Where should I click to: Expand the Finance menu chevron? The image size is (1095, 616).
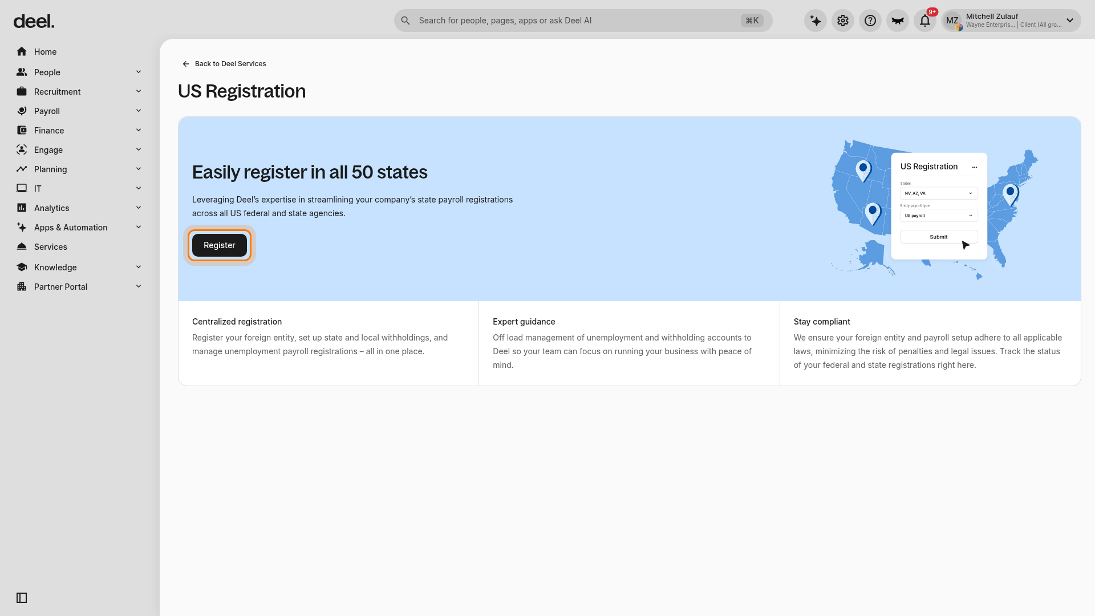pyautogui.click(x=139, y=130)
